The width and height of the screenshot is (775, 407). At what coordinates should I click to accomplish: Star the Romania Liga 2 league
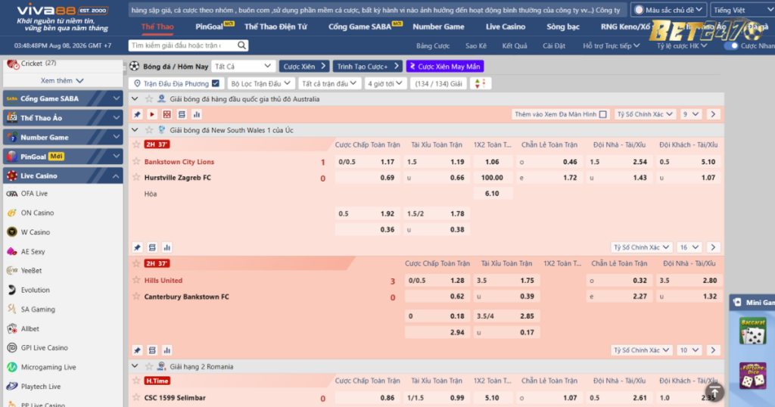click(x=149, y=366)
